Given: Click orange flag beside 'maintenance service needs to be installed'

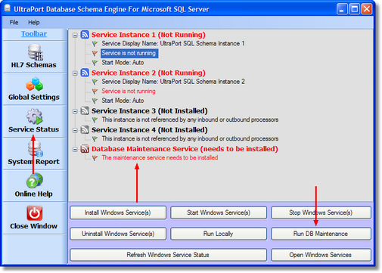Looking at the screenshot, I should click(95, 158).
